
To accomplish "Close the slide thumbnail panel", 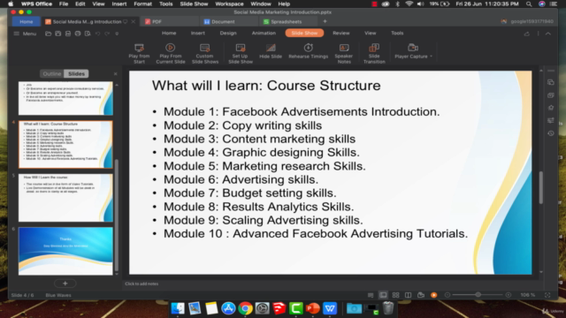I will (x=116, y=73).
